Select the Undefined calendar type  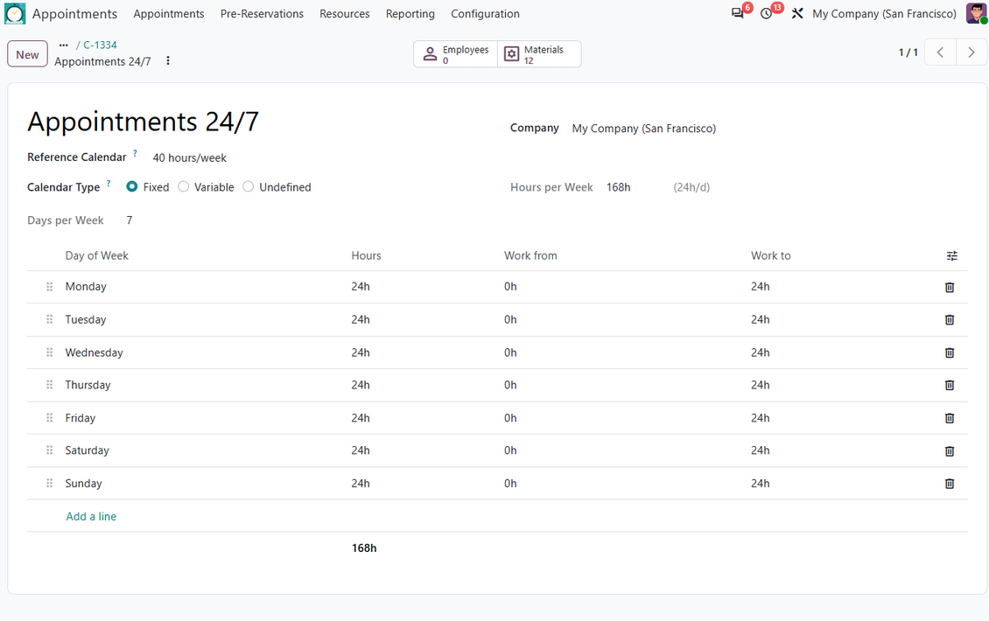248,186
